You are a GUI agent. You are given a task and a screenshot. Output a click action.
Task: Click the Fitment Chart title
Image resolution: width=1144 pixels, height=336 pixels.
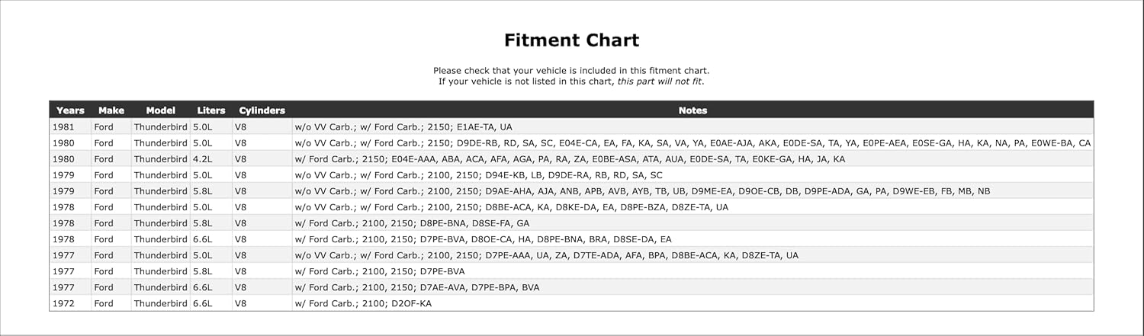571,40
